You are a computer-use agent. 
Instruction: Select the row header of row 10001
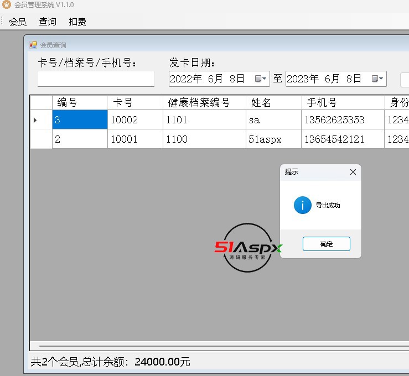point(41,139)
